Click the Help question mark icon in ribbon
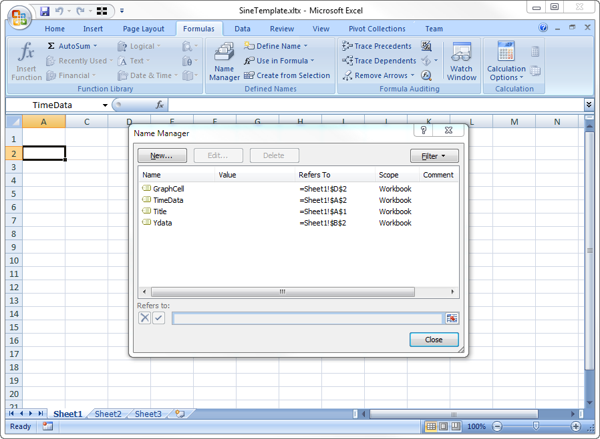 click(543, 28)
